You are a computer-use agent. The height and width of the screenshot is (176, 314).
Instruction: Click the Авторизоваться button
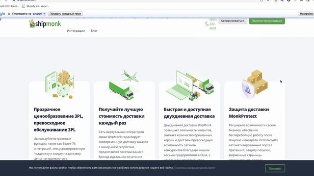233,21
